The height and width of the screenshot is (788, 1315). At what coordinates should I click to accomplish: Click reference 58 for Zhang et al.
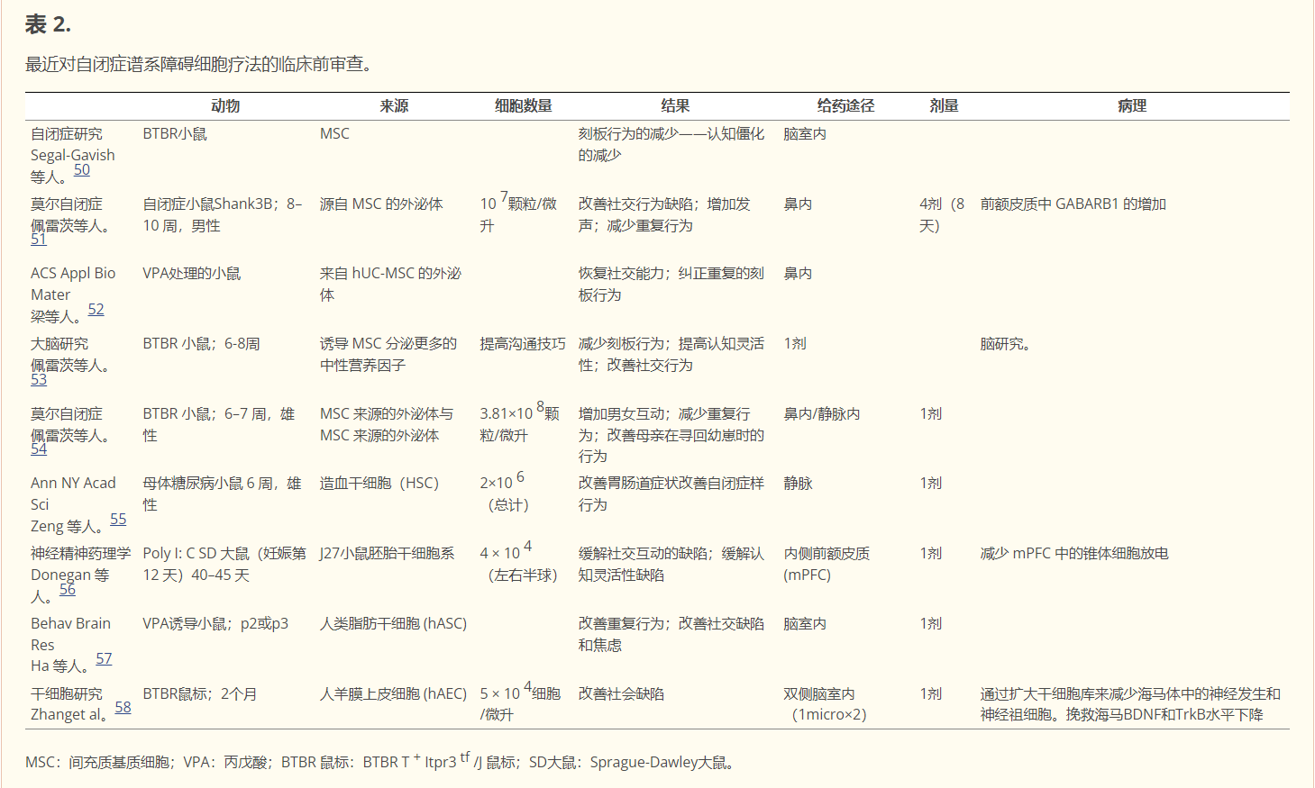coord(123,707)
